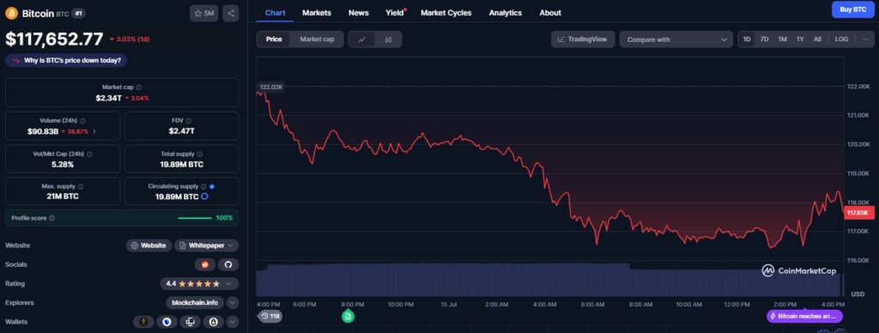Viewport: 879px width, 333px height.
Task: Click the Profile score 100% progress bar
Action: pos(195,218)
